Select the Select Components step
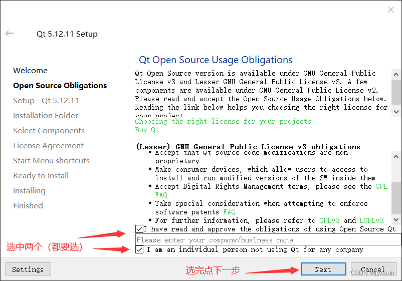Viewport: 402px width, 281px height. point(49,131)
